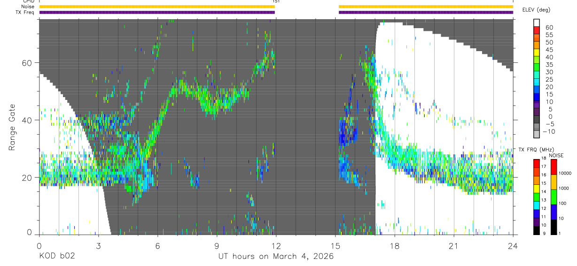Select the 'KOD b02' radar beam label

pyautogui.click(x=57, y=257)
